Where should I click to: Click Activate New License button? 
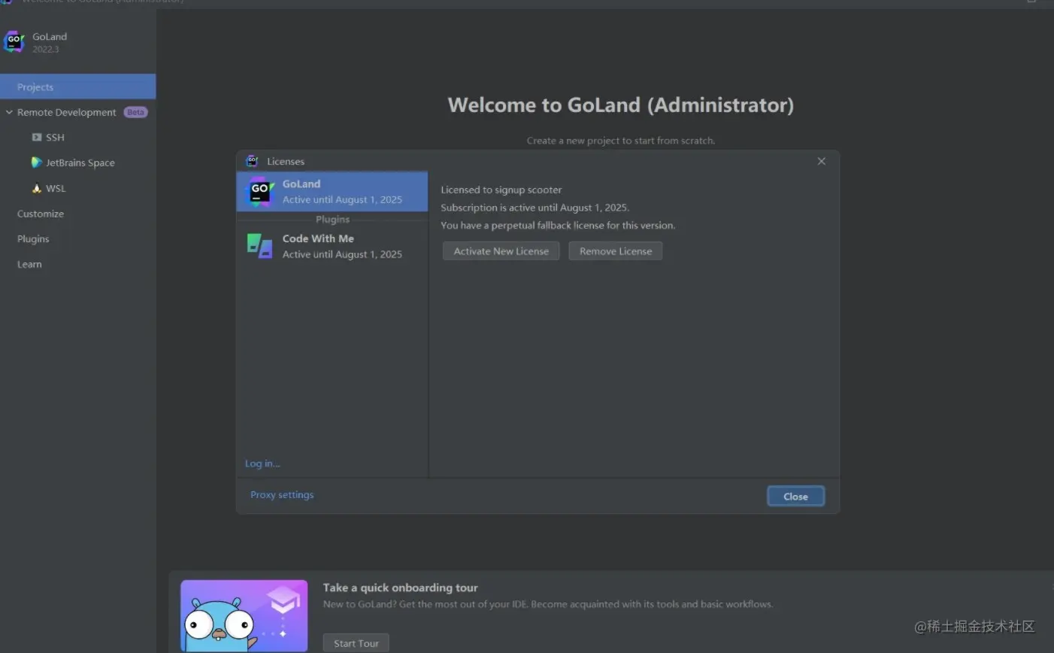501,251
